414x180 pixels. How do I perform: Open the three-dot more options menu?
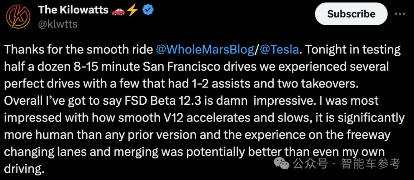pos(400,14)
